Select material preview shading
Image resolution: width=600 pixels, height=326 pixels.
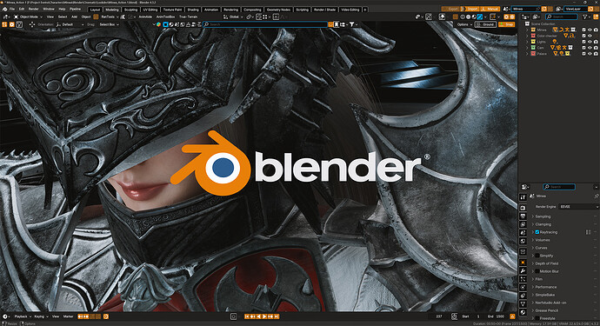pyautogui.click(x=474, y=17)
